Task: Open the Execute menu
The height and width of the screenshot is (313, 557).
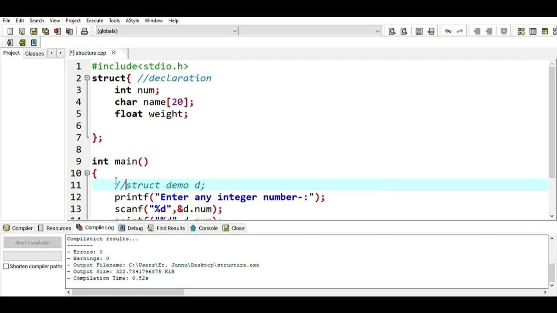Action: pos(94,20)
